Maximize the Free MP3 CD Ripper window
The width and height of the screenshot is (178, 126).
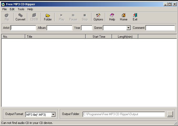click(170, 4)
